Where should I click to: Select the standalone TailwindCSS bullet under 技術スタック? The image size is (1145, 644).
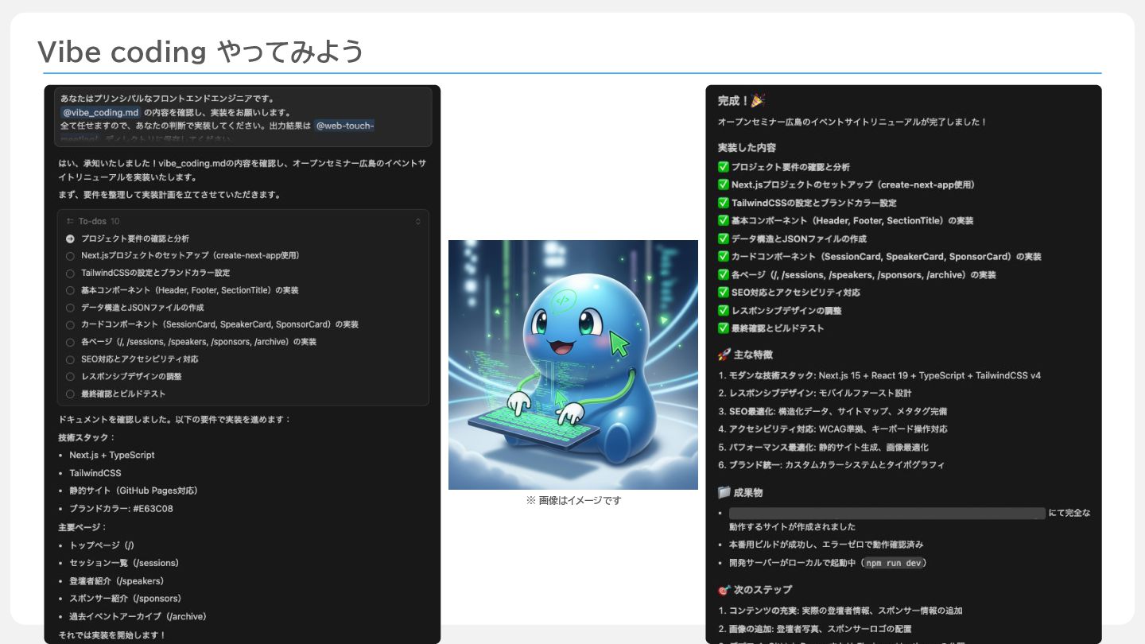pyautogui.click(x=95, y=473)
